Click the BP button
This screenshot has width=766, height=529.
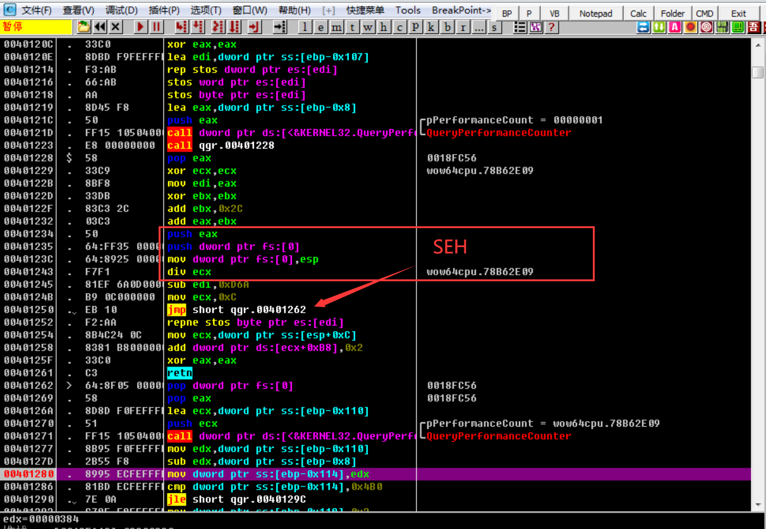pyautogui.click(x=507, y=13)
